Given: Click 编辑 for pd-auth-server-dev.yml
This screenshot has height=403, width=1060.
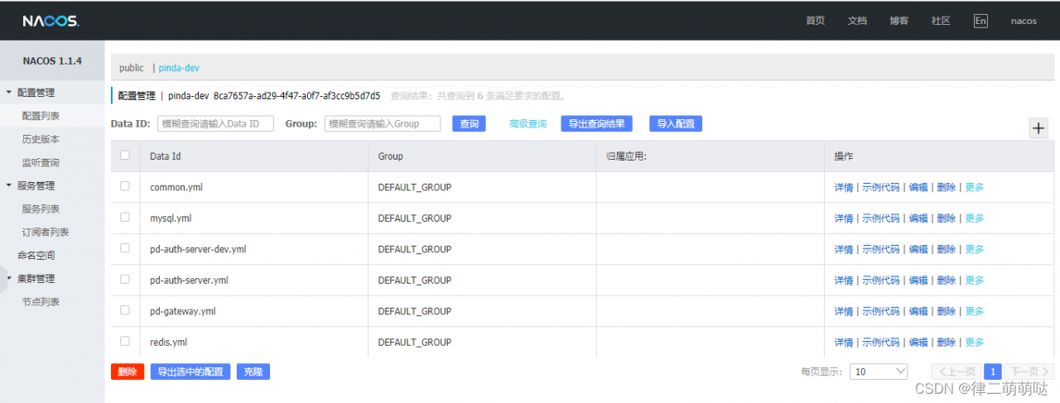Looking at the screenshot, I should (918, 249).
